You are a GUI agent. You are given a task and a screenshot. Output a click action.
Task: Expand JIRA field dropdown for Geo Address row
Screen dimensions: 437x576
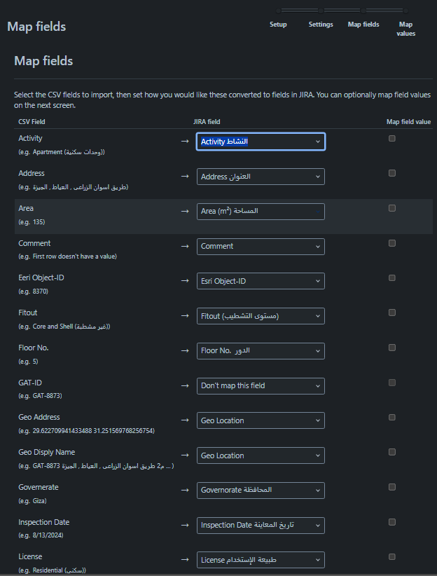click(x=261, y=420)
